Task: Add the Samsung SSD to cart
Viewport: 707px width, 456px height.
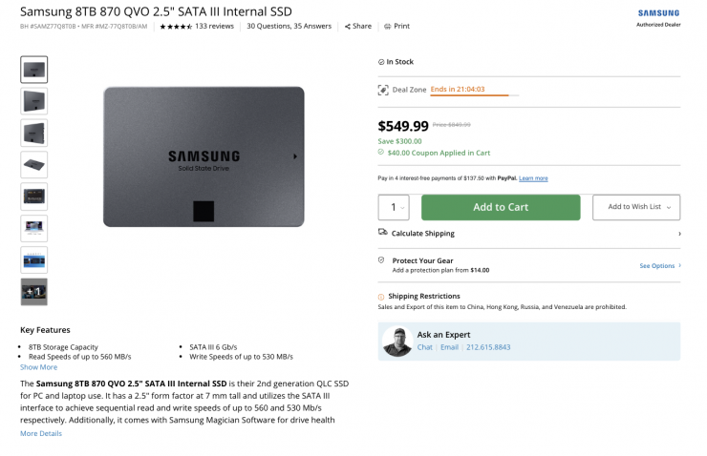Action: 500,207
